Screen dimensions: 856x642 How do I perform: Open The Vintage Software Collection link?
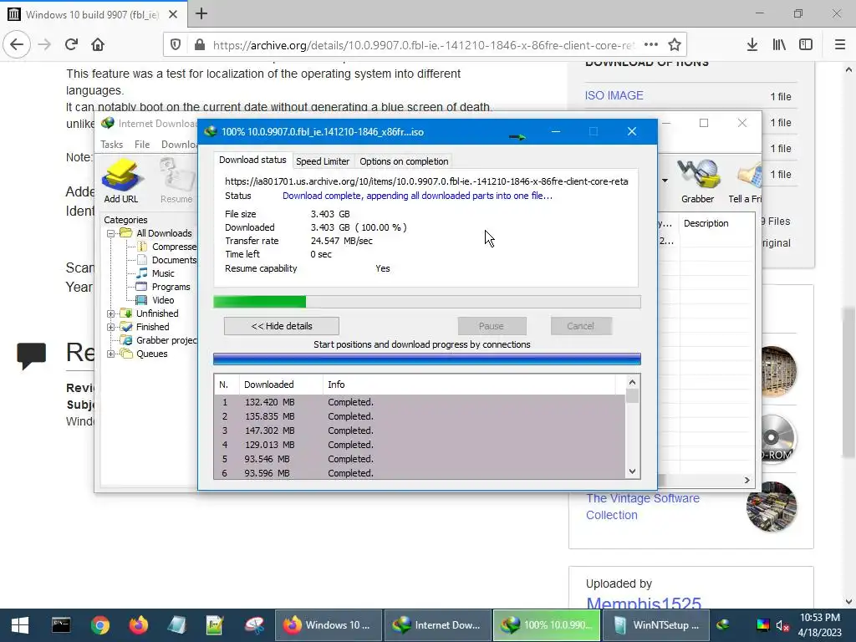tap(643, 507)
